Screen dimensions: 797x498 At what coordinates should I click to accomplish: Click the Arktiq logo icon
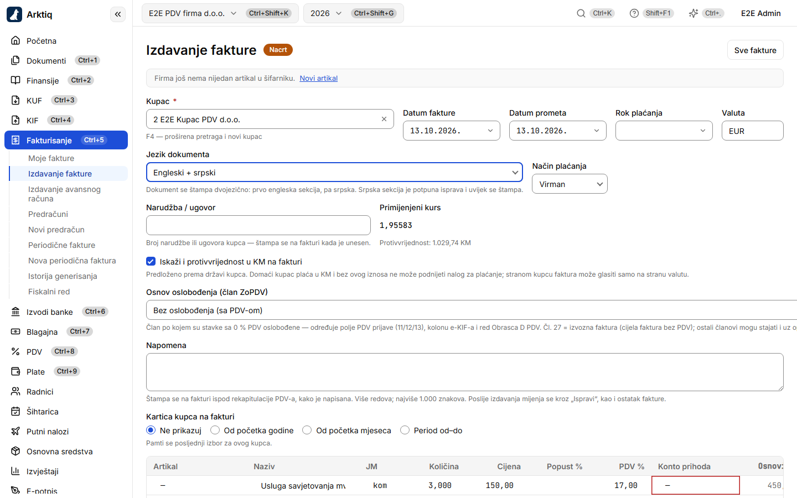point(14,14)
